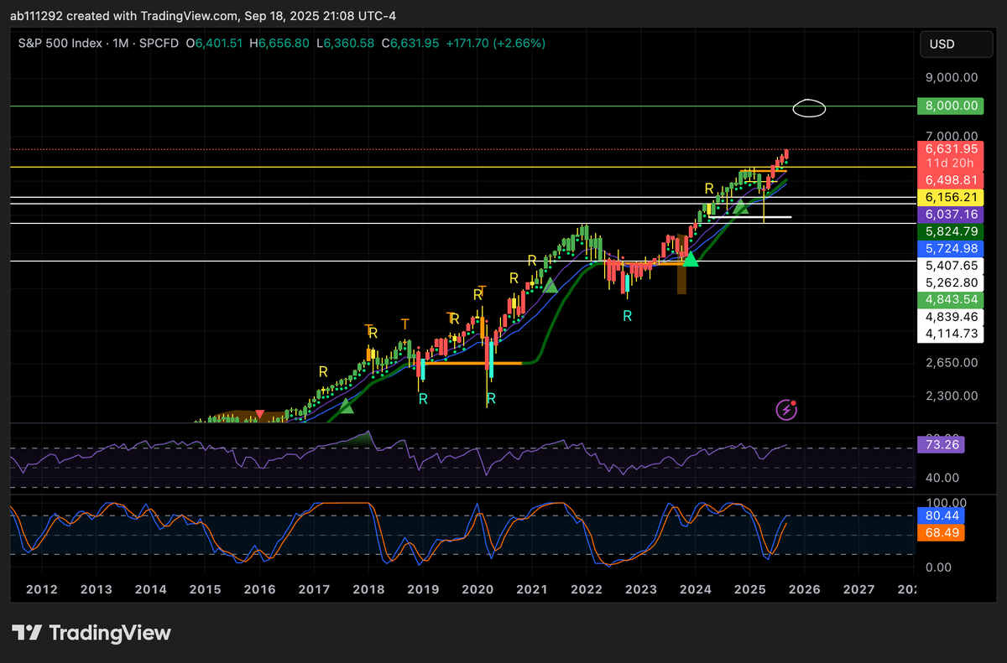Click the red notification dot on the lightning icon

click(x=793, y=403)
